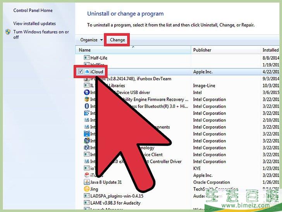Screen dimensions: 282x212
Task: Open Turn Windows features on or off
Action: (x=41, y=35)
